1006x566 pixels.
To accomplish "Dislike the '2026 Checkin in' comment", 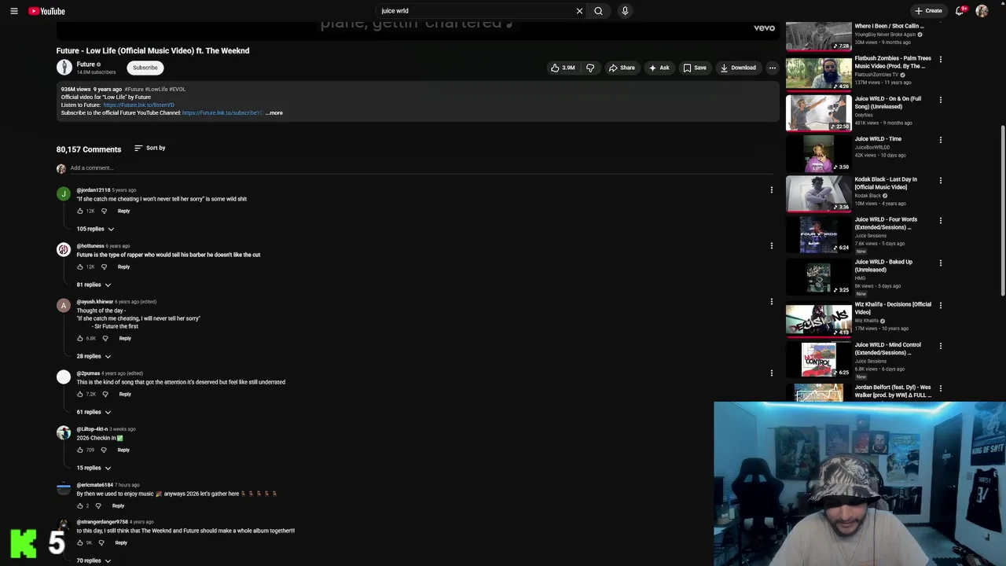I will [103, 450].
